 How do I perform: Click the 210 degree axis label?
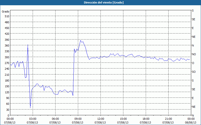(x=7, y=74)
